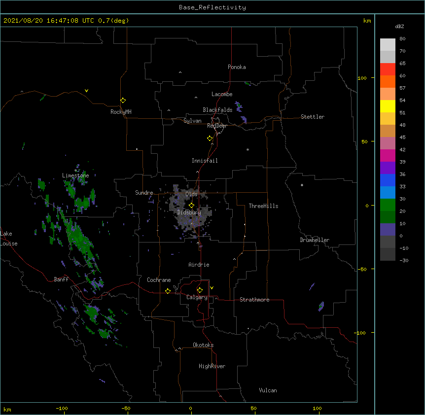
Task: Click the yellow station marker south of RedDeer
Action: click(x=210, y=138)
